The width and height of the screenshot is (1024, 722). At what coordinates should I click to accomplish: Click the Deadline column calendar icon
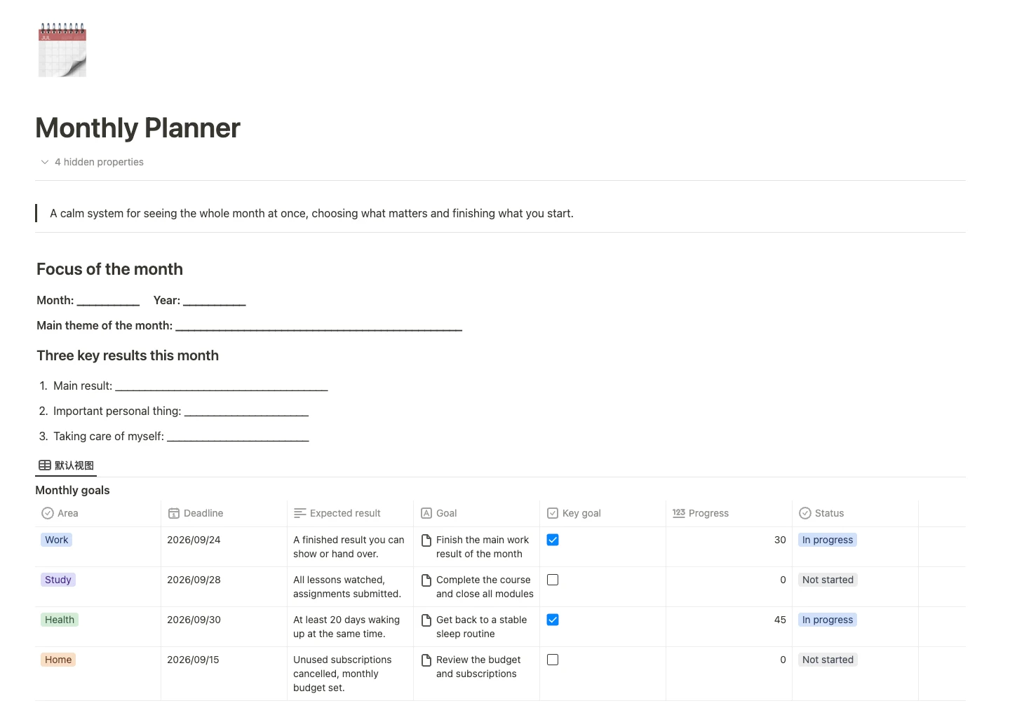(174, 513)
